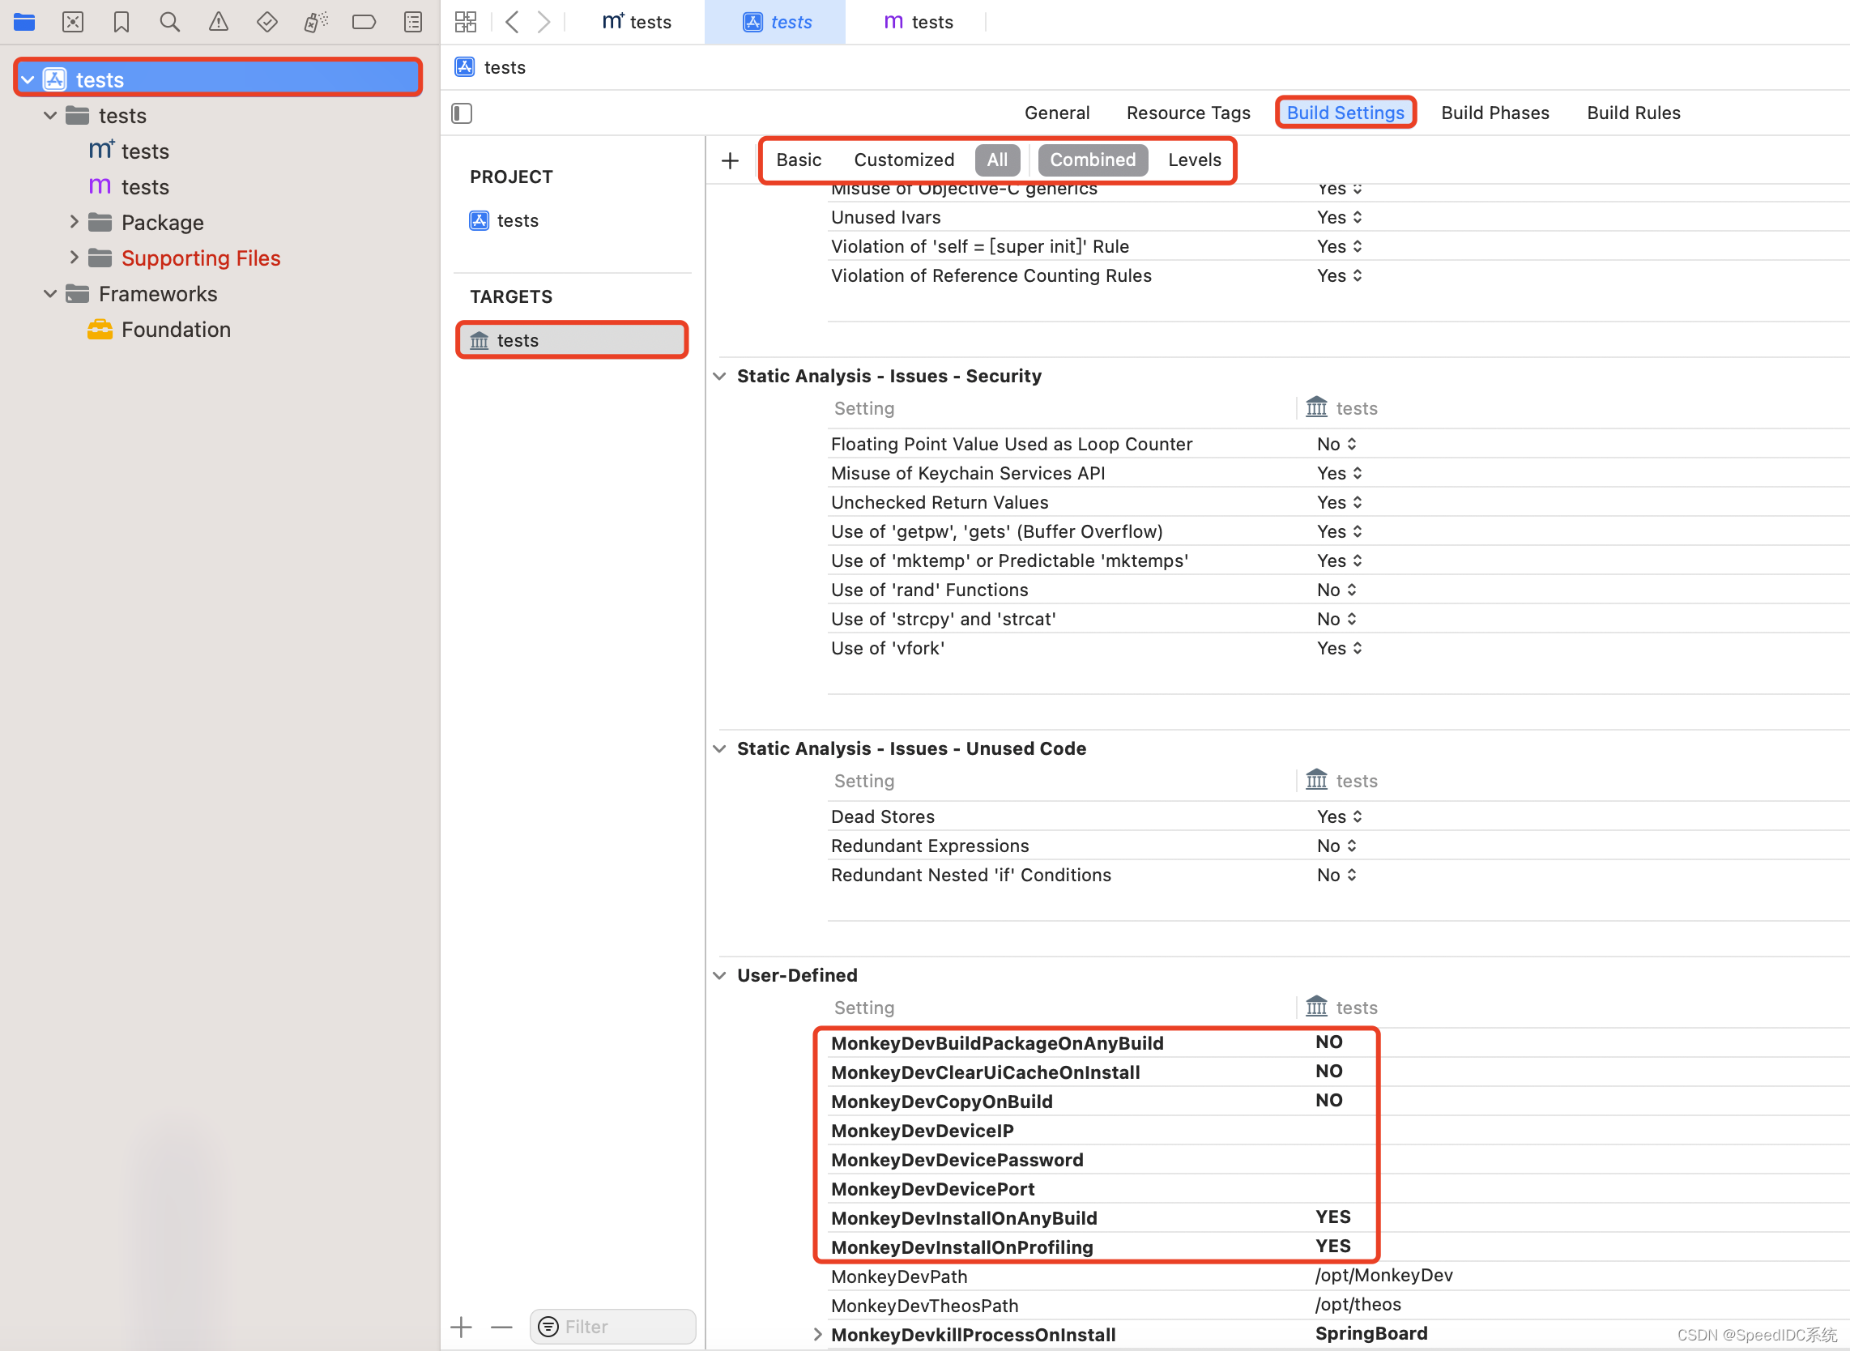Screen dimensions: 1850x1351
Task: Click the MonkeyDevCopyOnBuild NO value
Action: click(x=1329, y=1101)
